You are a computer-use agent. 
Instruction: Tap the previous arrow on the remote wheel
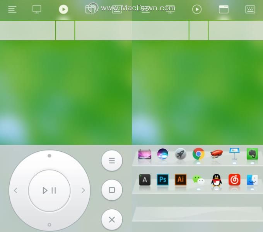[16, 190]
